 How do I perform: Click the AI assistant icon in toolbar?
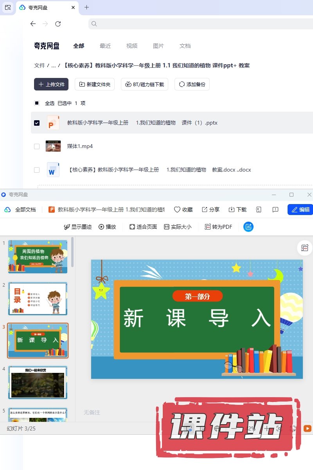(x=248, y=227)
